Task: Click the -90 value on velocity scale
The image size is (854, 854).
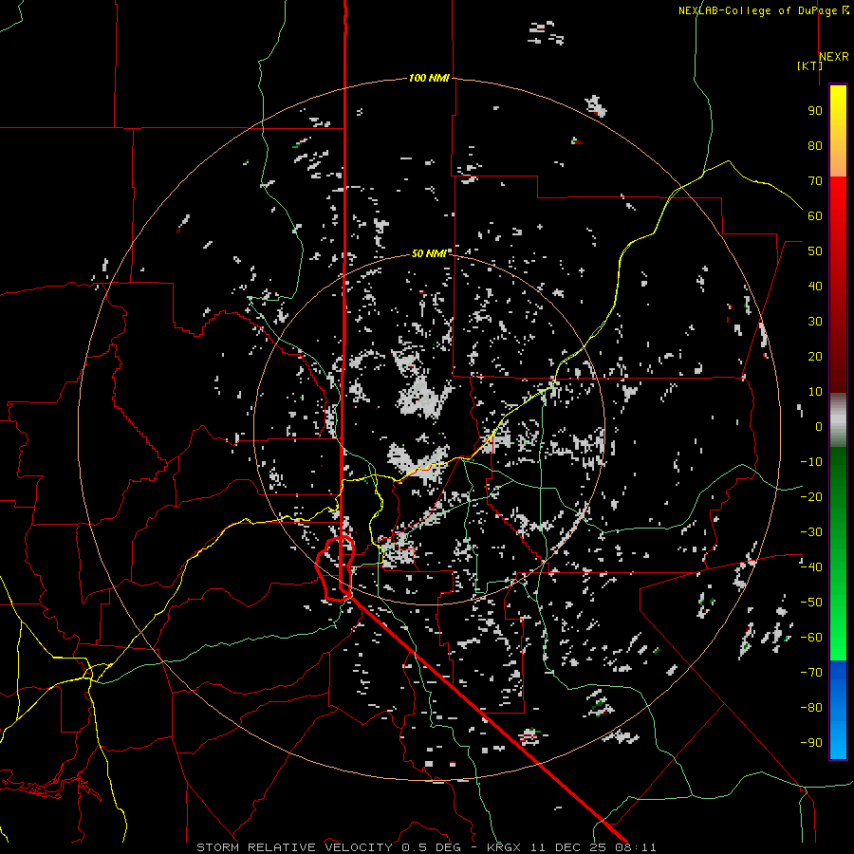Action: click(811, 743)
